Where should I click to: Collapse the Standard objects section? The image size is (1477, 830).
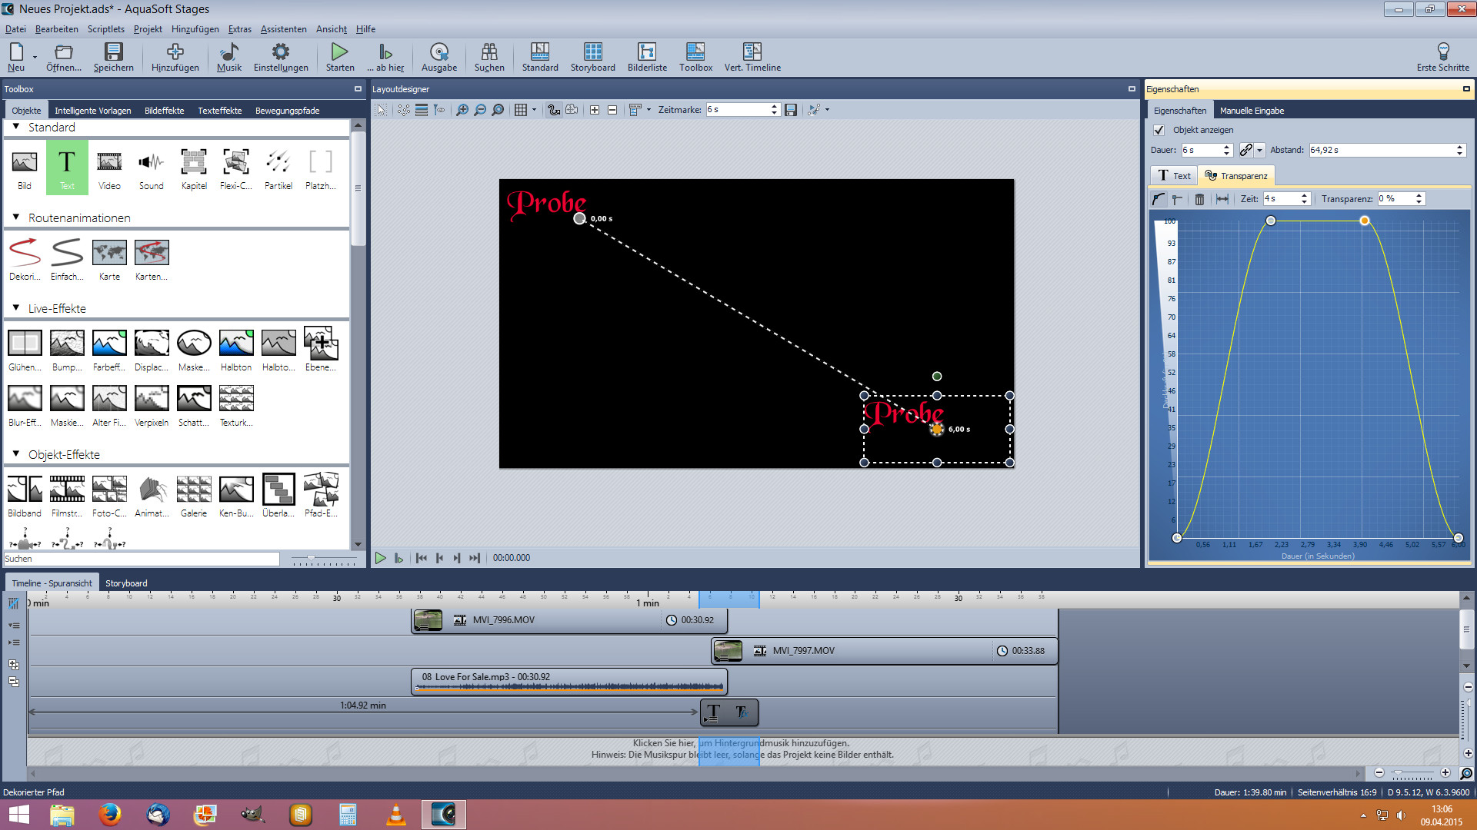click(x=16, y=127)
